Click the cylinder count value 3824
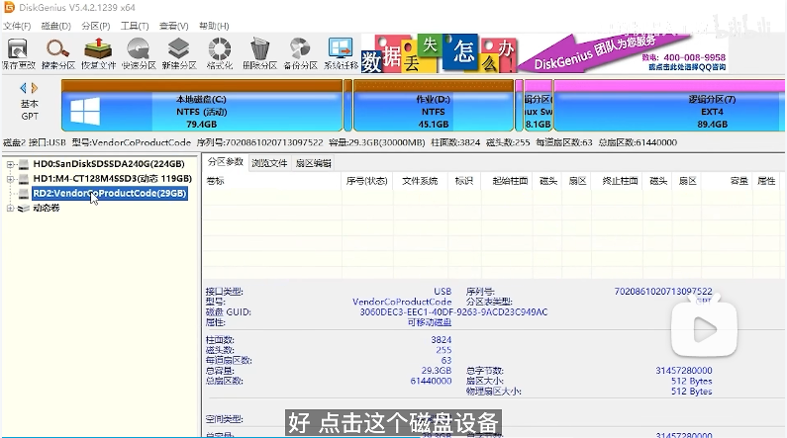Image resolution: width=787 pixels, height=438 pixels. [442, 340]
